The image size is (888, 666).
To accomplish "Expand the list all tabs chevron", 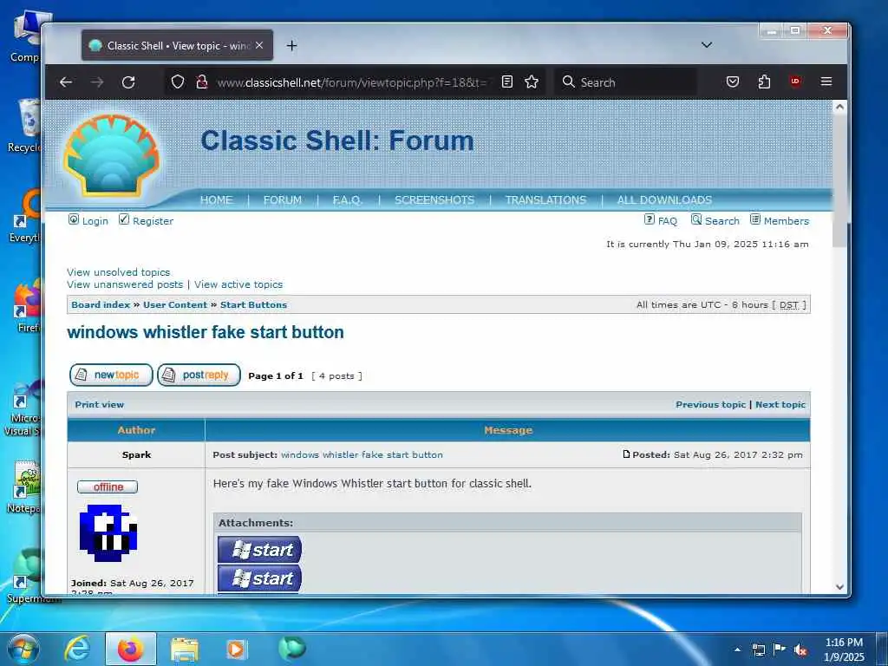I will [x=706, y=45].
